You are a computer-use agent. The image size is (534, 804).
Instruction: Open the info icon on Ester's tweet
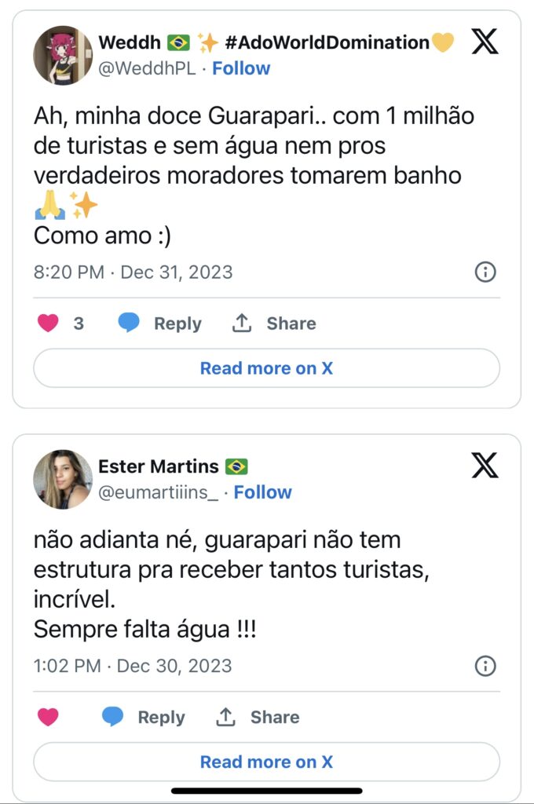tap(486, 667)
